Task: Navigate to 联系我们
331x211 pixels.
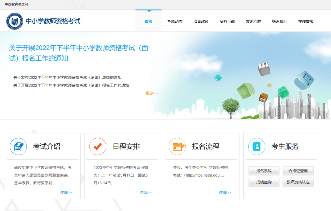Action: (280, 21)
